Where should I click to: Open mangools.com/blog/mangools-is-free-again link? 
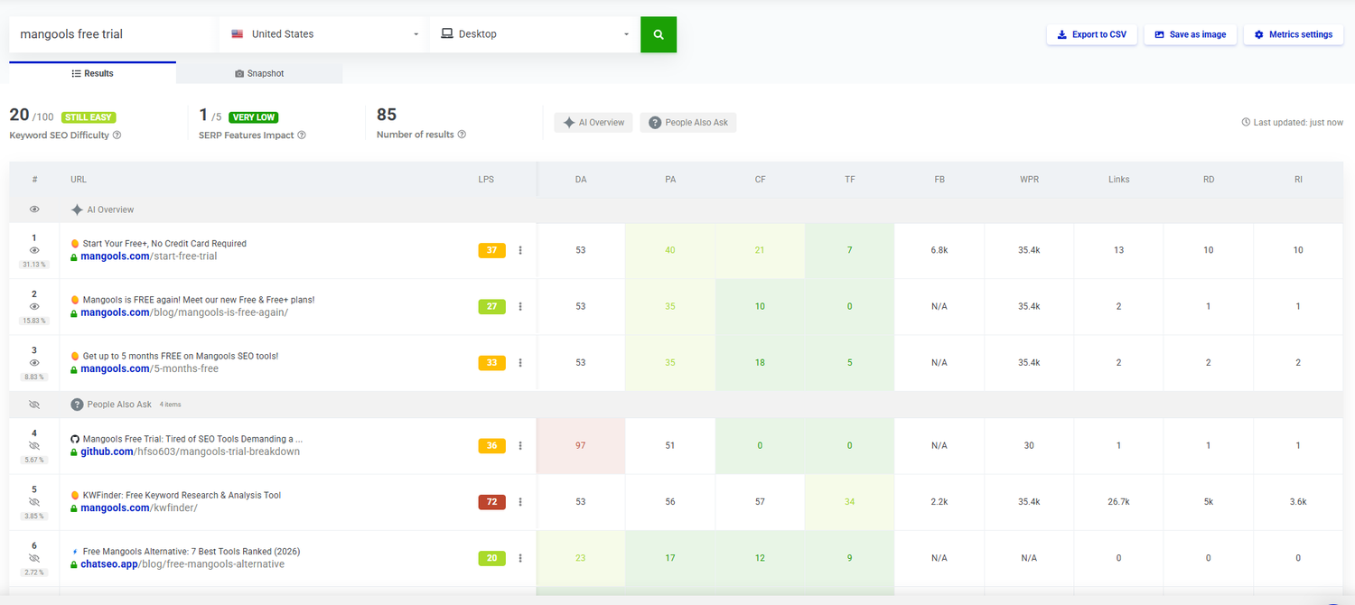pos(184,312)
